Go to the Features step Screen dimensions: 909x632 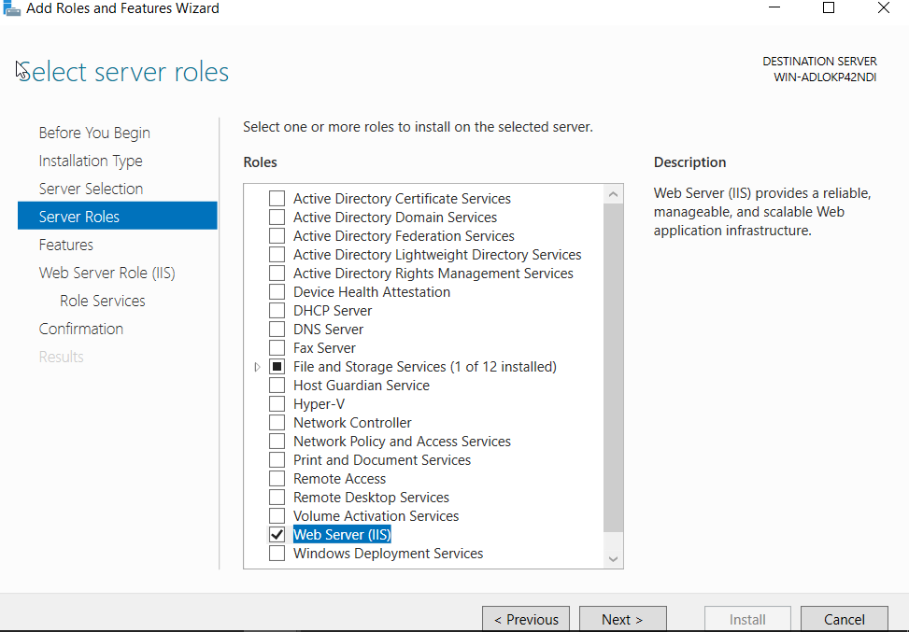point(66,245)
